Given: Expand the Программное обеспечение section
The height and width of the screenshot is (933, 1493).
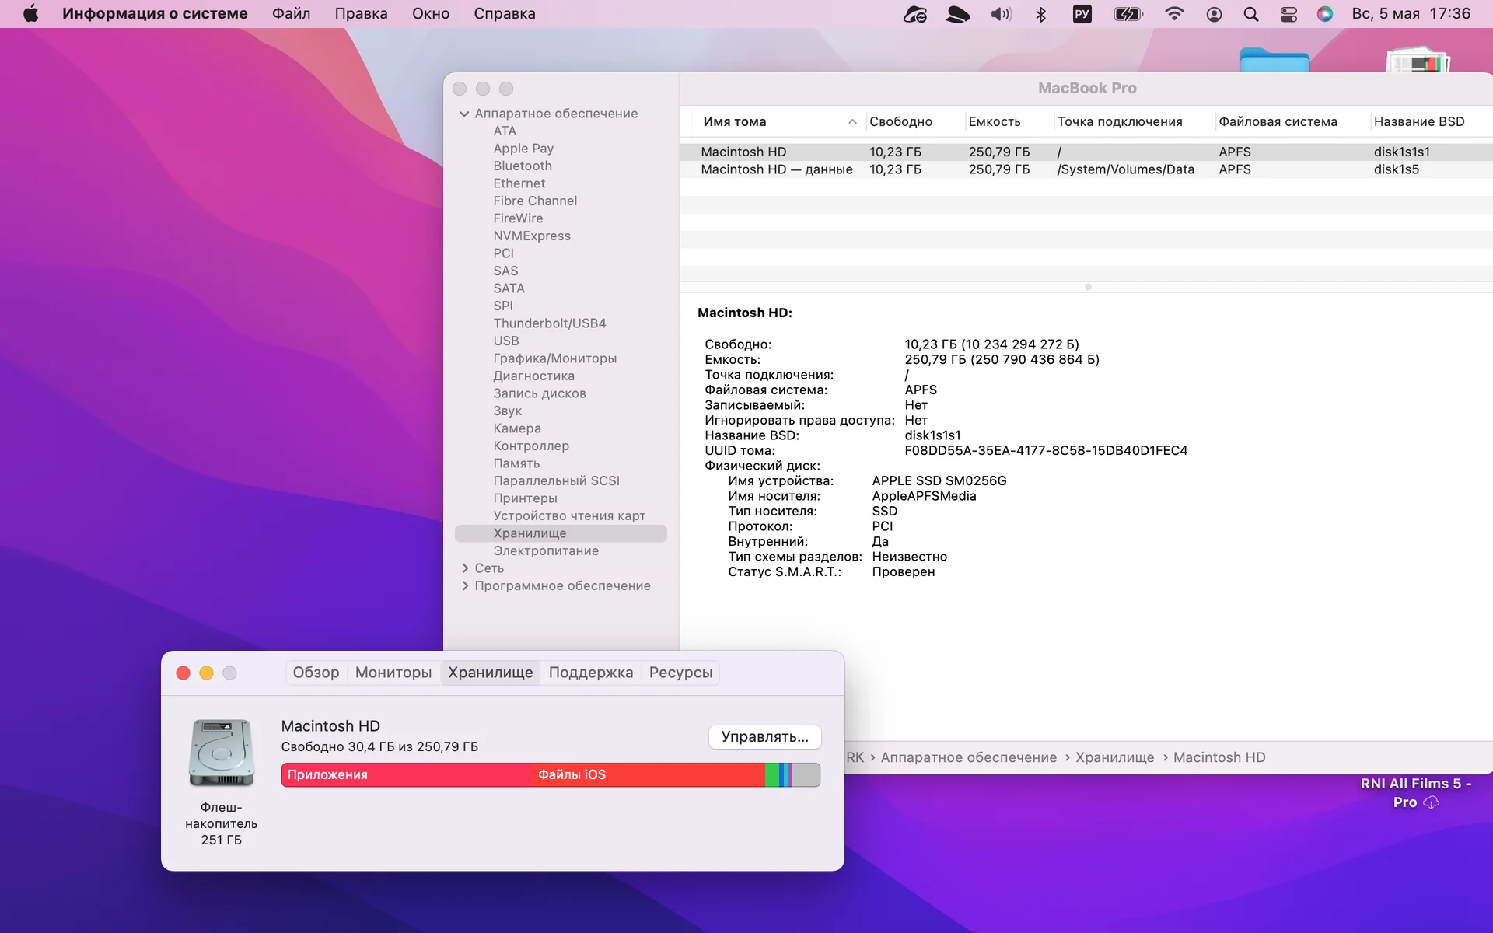Looking at the screenshot, I should click(x=465, y=586).
